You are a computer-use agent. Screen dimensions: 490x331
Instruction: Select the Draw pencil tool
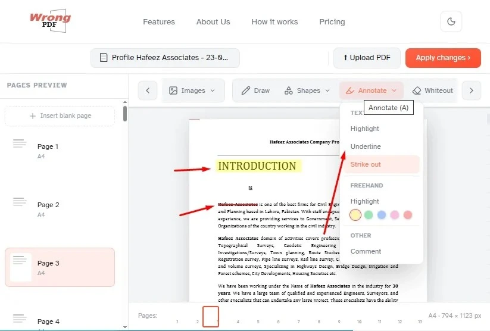coord(255,90)
